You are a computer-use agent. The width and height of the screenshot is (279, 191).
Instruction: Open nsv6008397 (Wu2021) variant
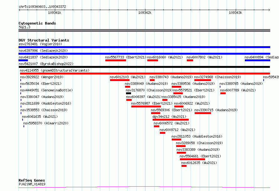pos(144,97)
